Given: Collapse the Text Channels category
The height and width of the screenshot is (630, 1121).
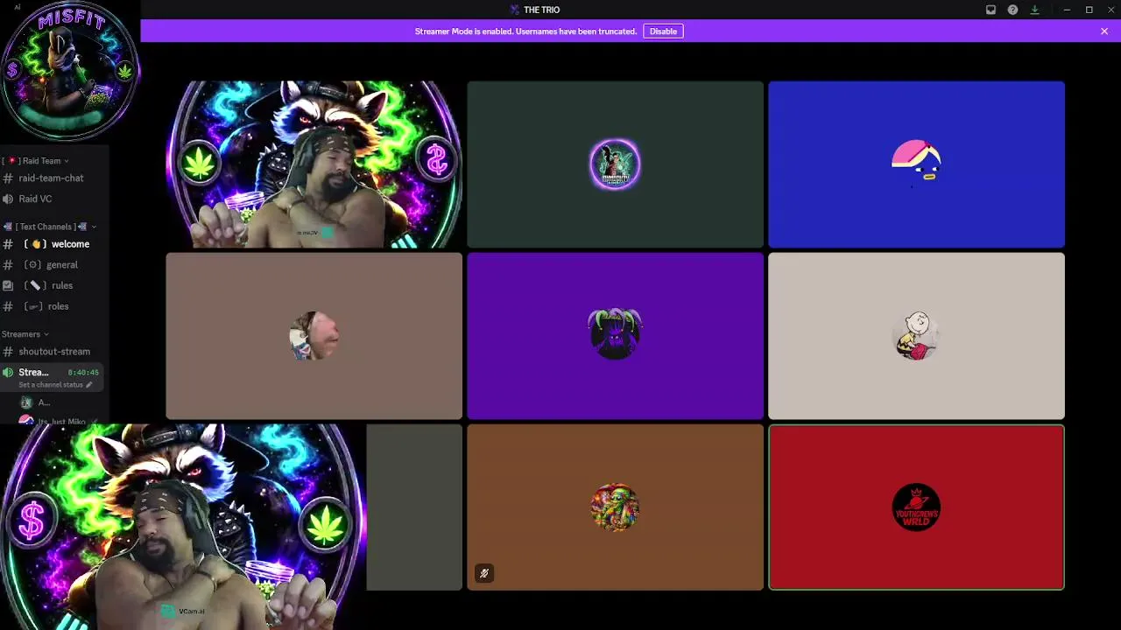Looking at the screenshot, I should point(49,227).
